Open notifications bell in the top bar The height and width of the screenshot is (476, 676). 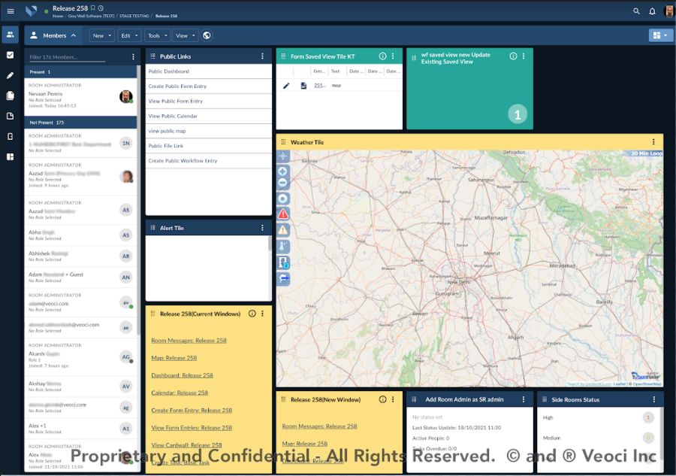click(652, 11)
